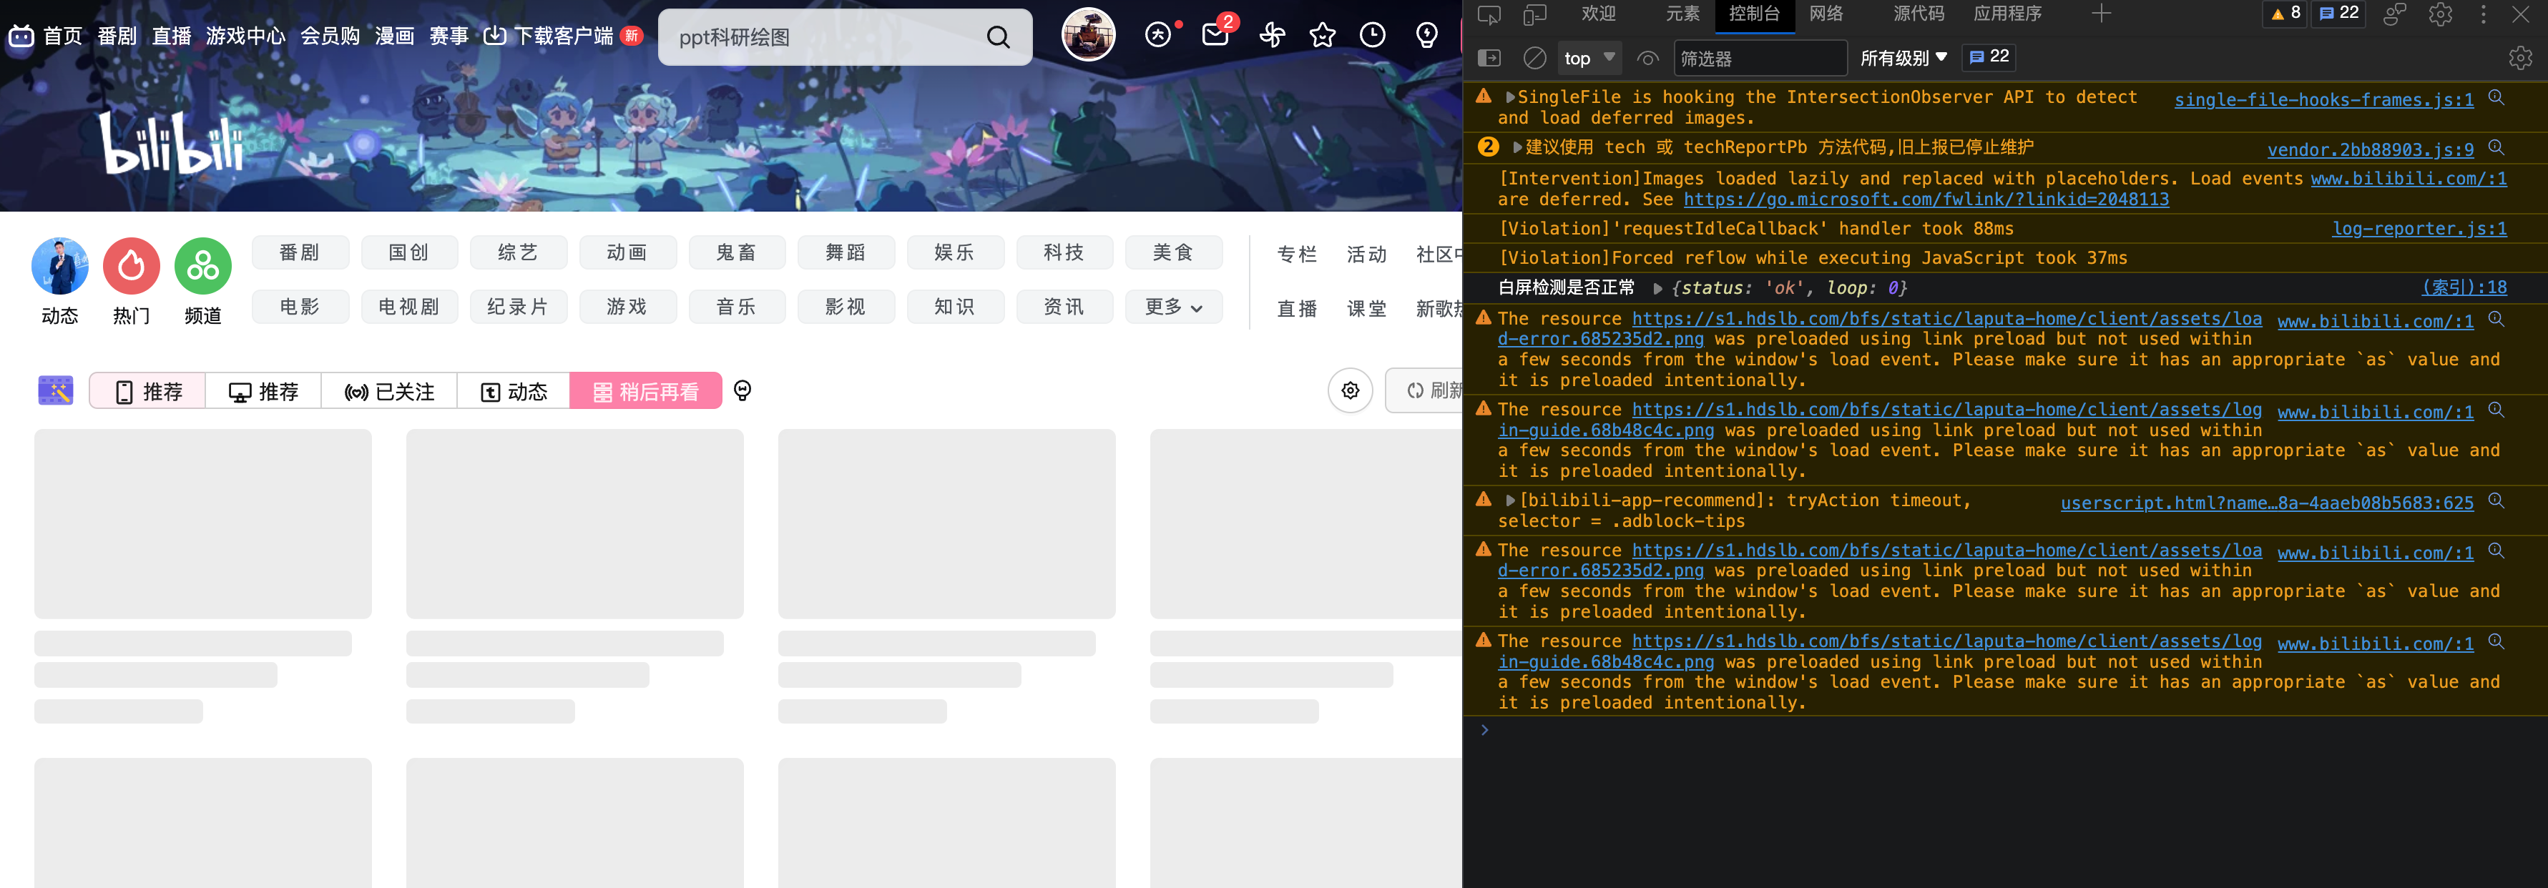This screenshot has width=2548, height=888.
Task: Toggle the device emulation toolbar
Action: (1534, 15)
